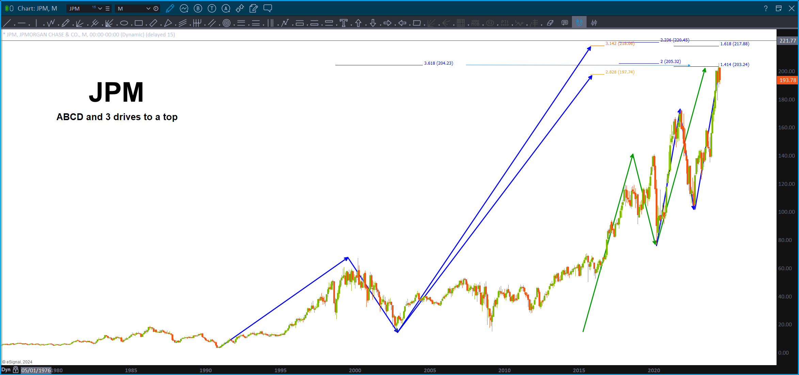This screenshot has width=799, height=375.
Task: Toggle the magnet snap mode
Action: click(579, 23)
